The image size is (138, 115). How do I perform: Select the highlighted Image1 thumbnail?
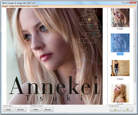[120, 43]
